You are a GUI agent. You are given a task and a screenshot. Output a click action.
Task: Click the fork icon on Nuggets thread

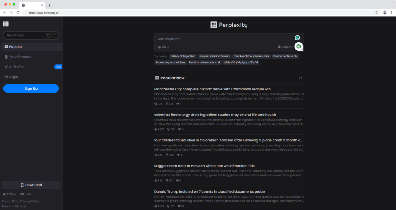[x=167, y=181]
